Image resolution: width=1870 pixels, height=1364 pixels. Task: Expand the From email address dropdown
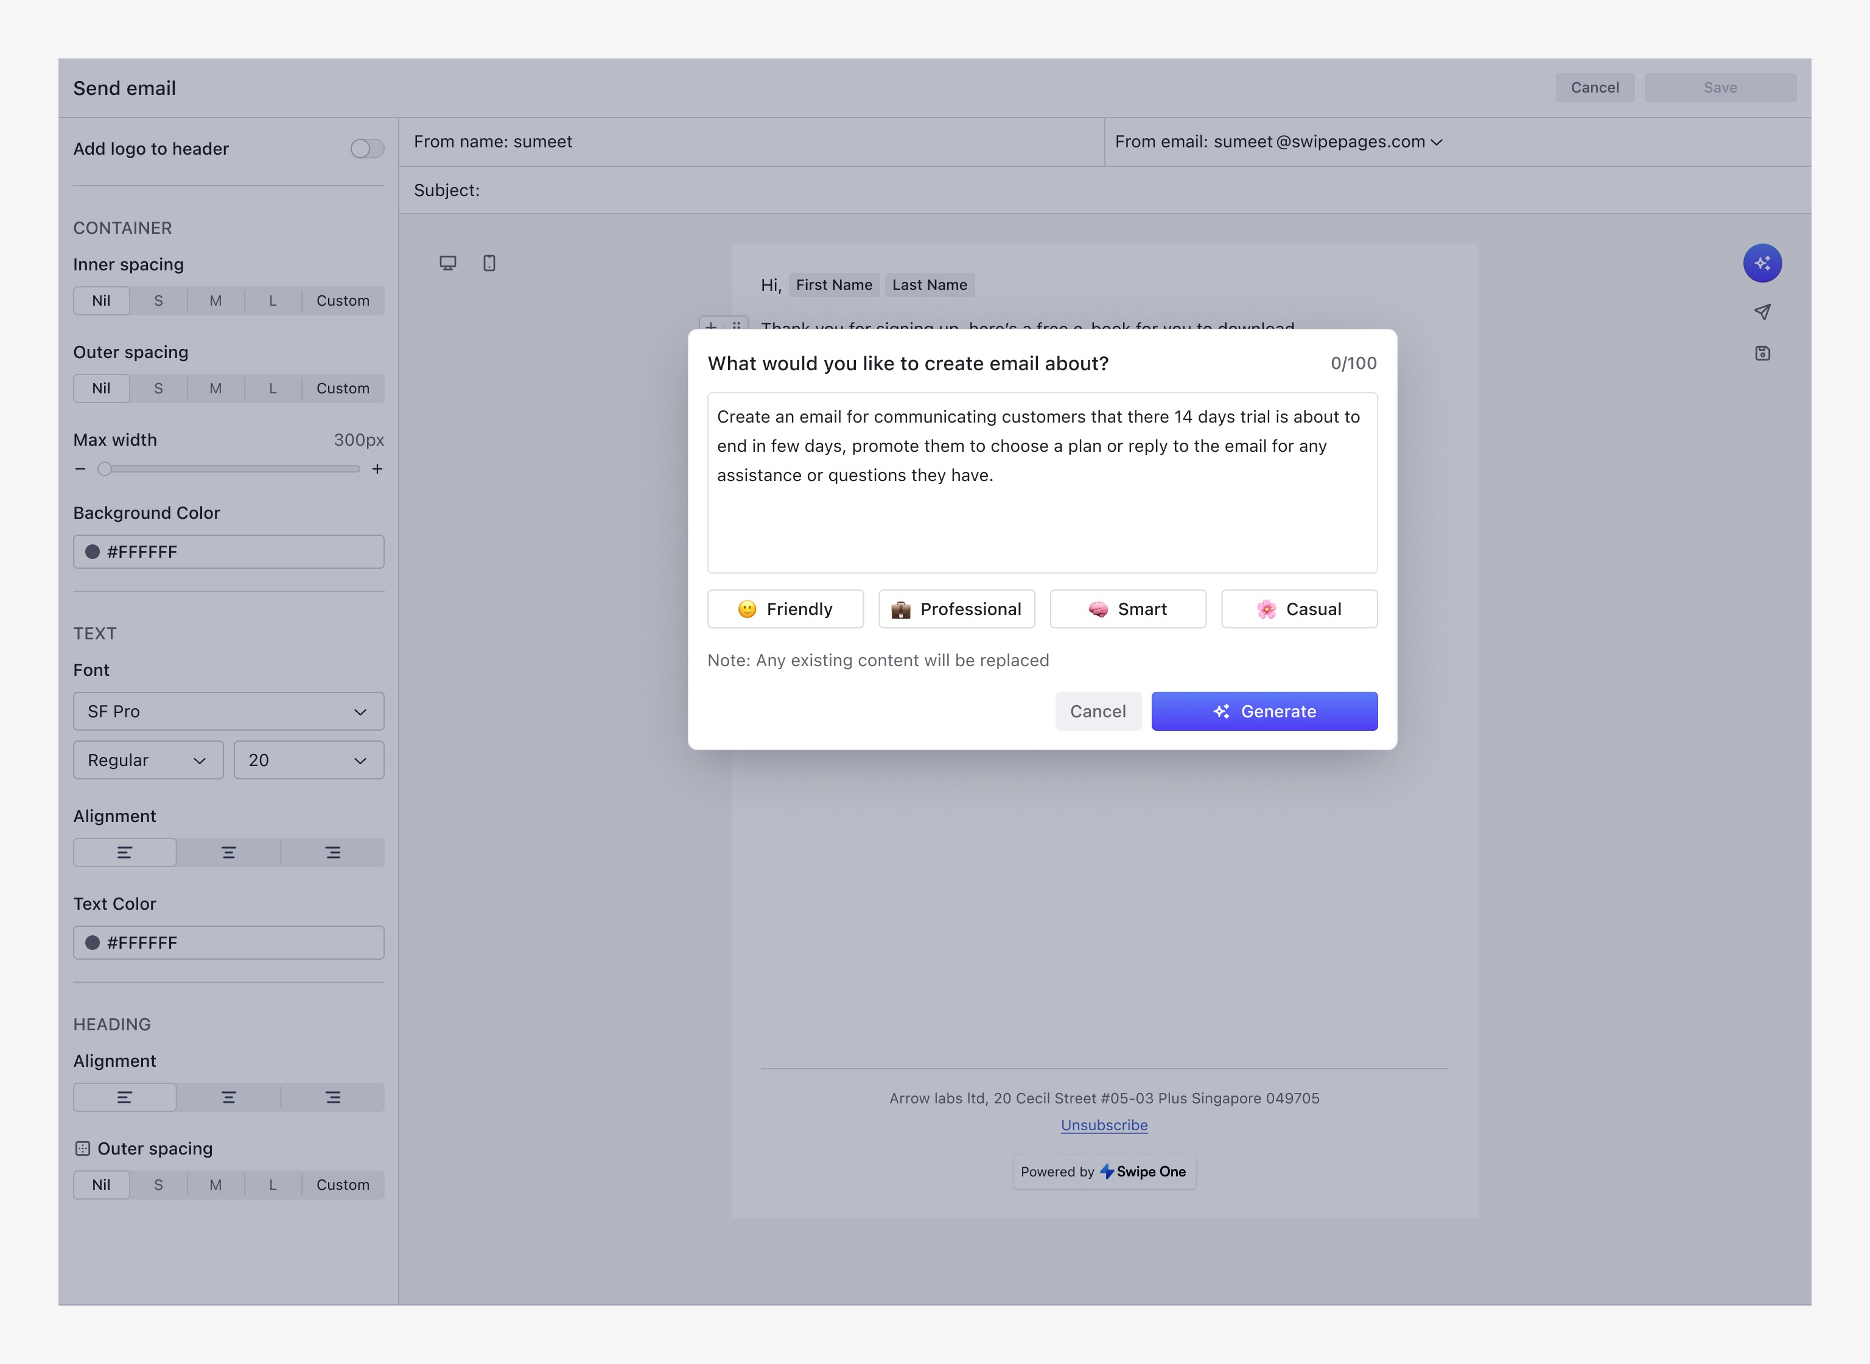pyautogui.click(x=1437, y=142)
